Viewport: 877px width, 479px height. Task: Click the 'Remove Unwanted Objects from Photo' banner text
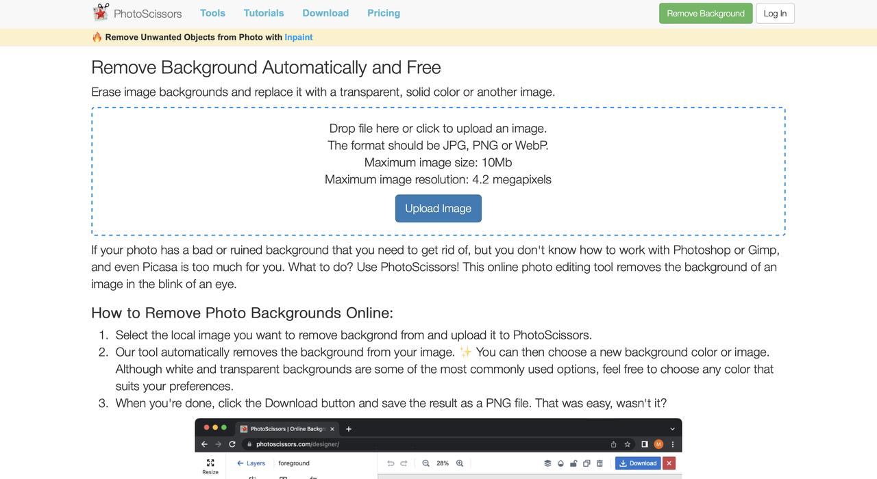pyautogui.click(x=193, y=37)
